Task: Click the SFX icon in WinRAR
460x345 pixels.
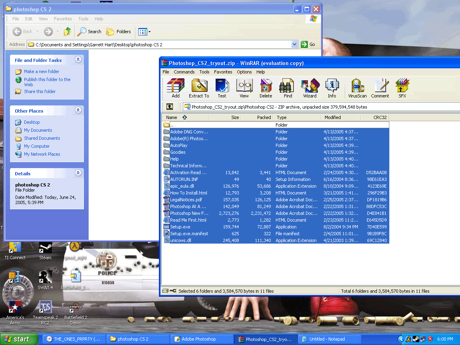Action: point(402,88)
